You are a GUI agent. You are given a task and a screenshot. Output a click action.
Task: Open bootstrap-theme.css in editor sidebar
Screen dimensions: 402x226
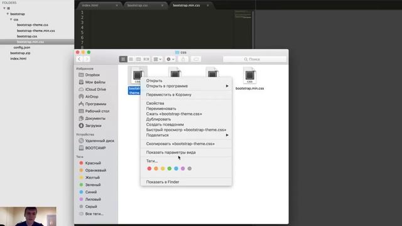coord(33,25)
